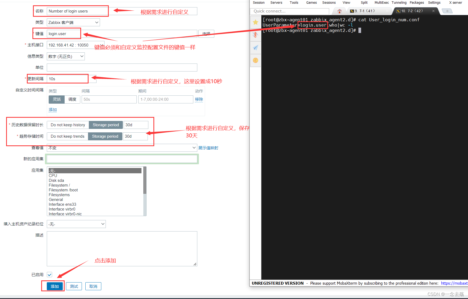Select CPU in the application list
468x299 pixels.
coord(95,176)
